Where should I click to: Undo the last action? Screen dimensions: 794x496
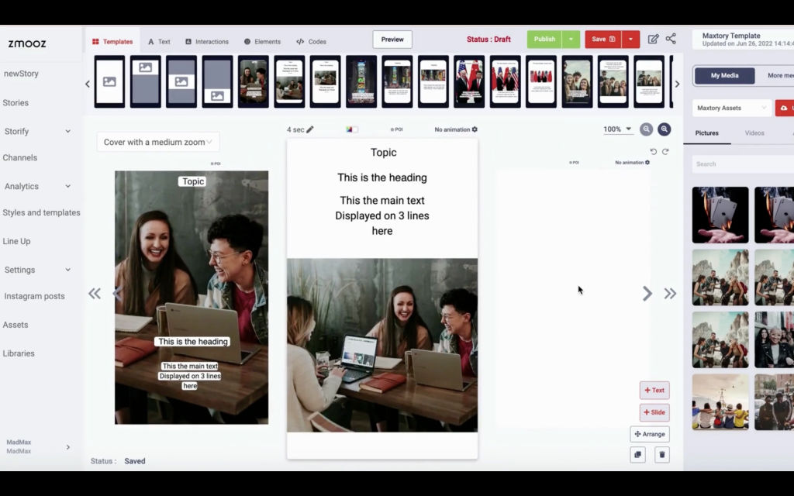coord(653,151)
